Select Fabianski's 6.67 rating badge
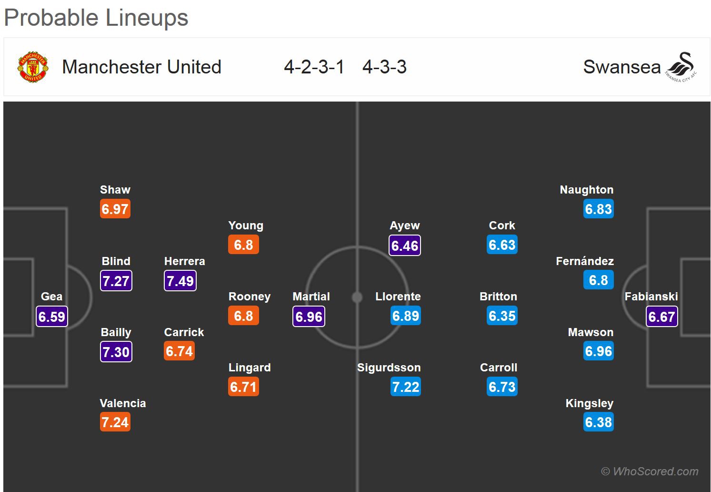The image size is (711, 492). (x=661, y=317)
